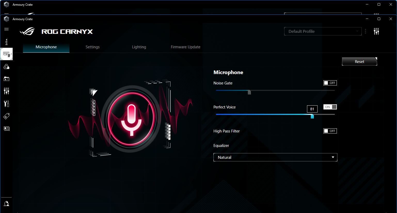Open the Scenario Profiles sliders icon in the sidebar

pyautogui.click(x=6, y=91)
